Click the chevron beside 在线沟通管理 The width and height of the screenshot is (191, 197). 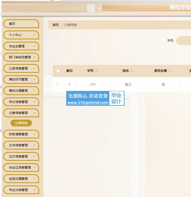(x=34, y=179)
